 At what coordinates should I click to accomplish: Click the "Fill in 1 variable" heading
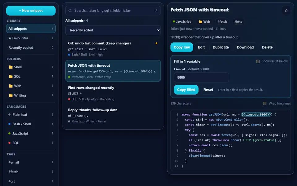tap(187, 61)
